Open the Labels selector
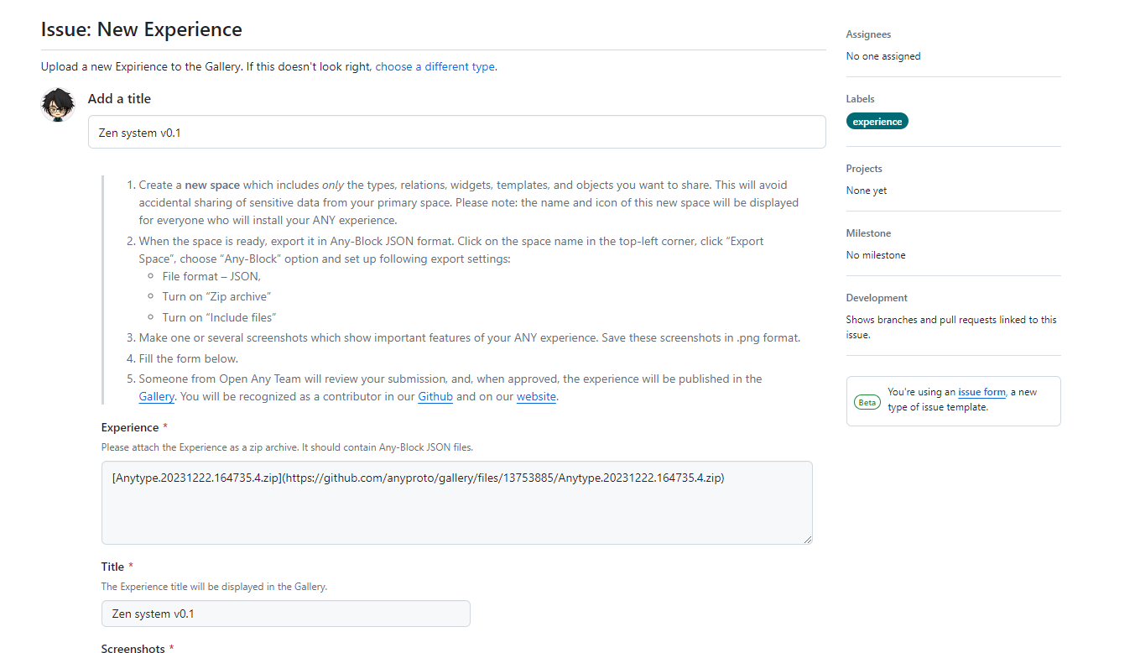Viewport: 1135px width, 653px height. [x=860, y=99]
